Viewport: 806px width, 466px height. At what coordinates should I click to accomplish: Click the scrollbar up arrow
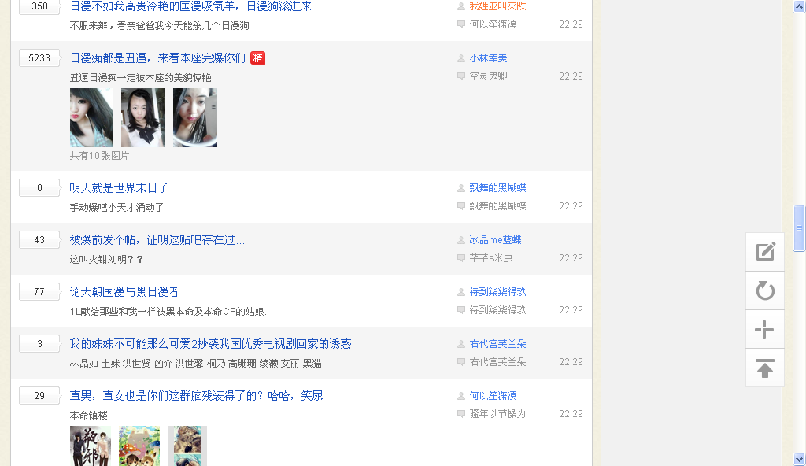(799, 6)
